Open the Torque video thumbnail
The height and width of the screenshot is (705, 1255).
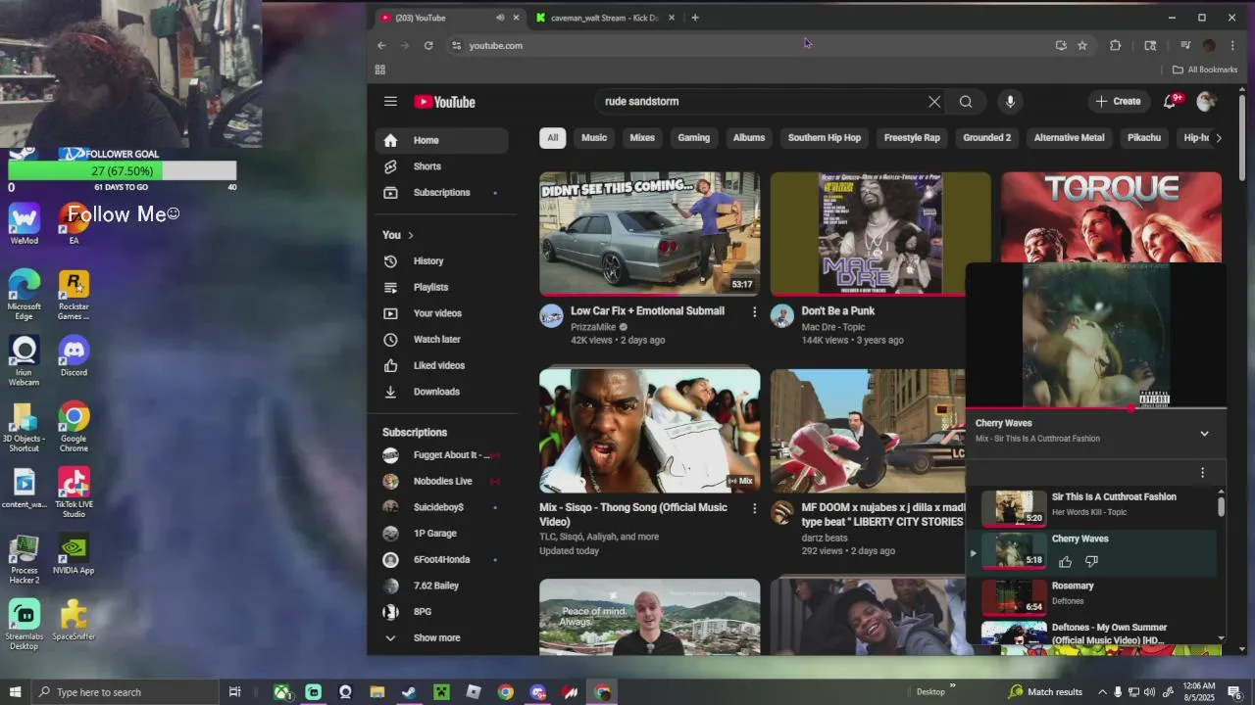pyautogui.click(x=1111, y=217)
